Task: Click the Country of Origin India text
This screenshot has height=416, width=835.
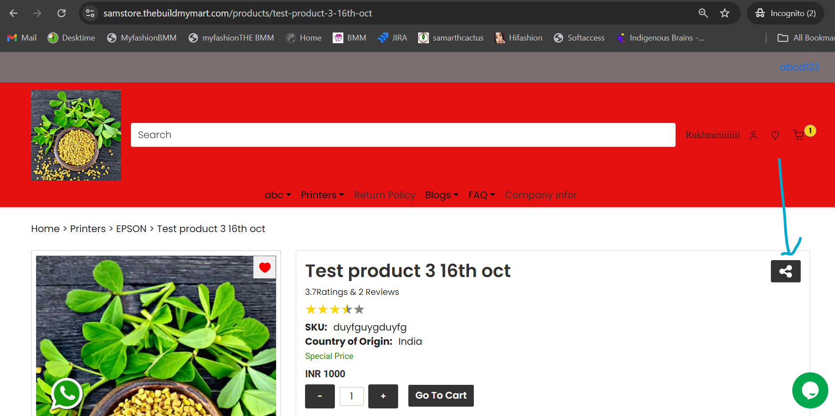Action: coord(363,342)
